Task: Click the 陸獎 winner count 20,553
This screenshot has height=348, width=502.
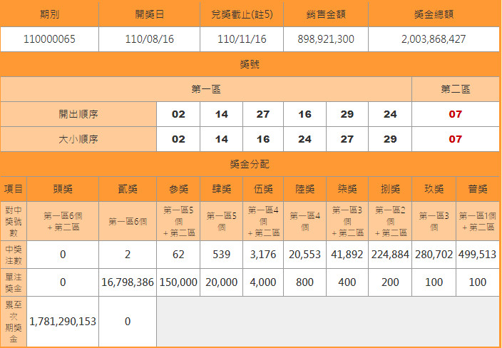Action: (304, 255)
